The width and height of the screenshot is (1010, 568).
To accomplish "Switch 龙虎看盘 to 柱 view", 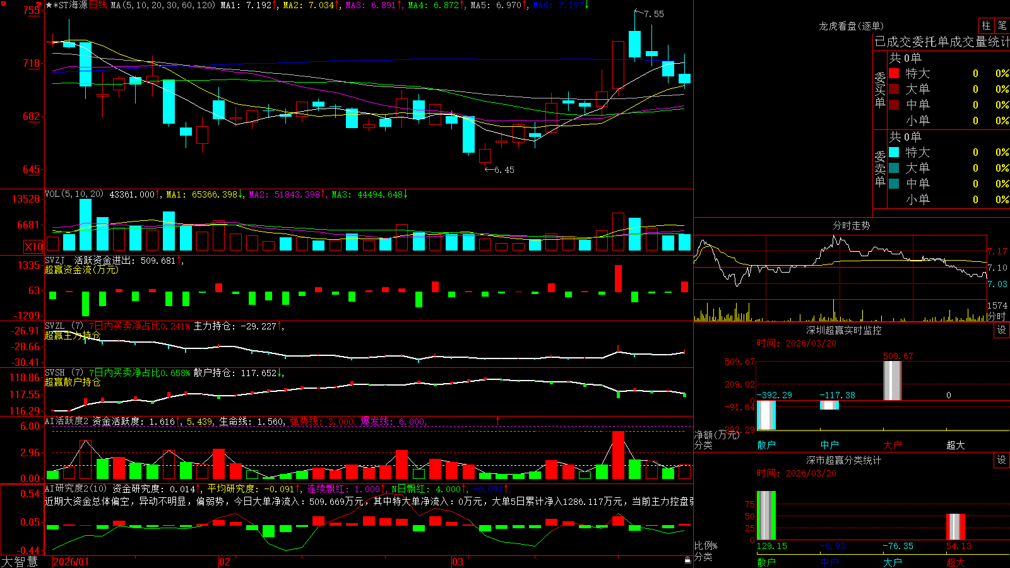I will (986, 26).
